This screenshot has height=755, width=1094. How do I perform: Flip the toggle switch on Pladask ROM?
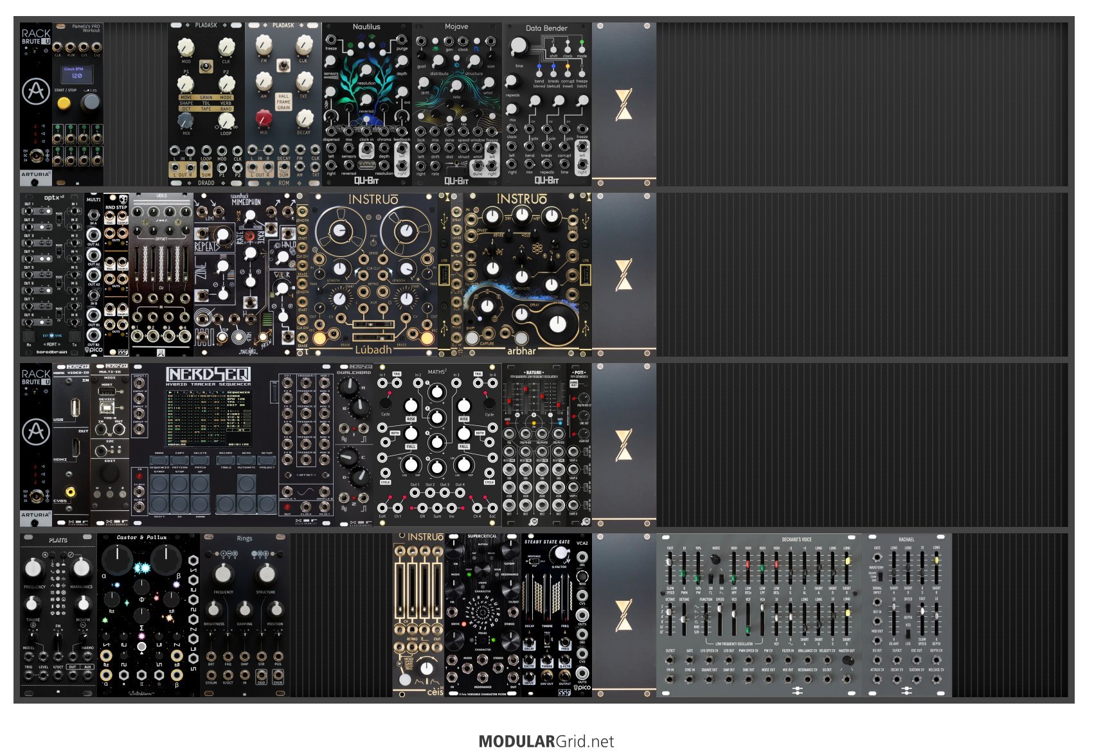[x=283, y=66]
